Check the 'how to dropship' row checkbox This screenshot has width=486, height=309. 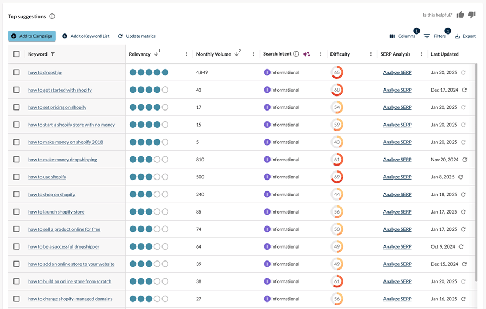(x=17, y=72)
